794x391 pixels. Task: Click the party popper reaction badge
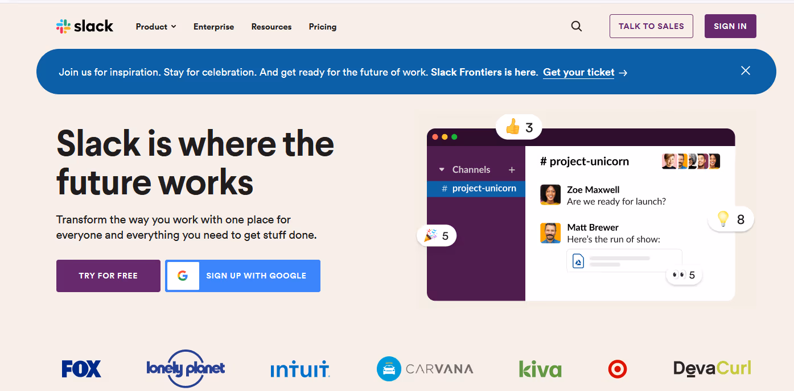436,235
